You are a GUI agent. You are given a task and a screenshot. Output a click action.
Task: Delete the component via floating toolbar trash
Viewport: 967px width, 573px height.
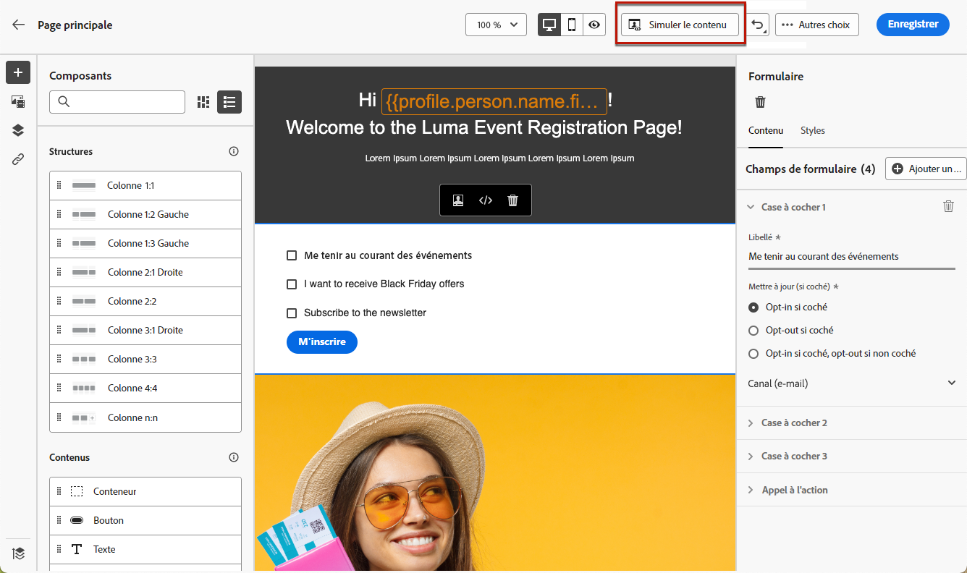[x=513, y=200]
